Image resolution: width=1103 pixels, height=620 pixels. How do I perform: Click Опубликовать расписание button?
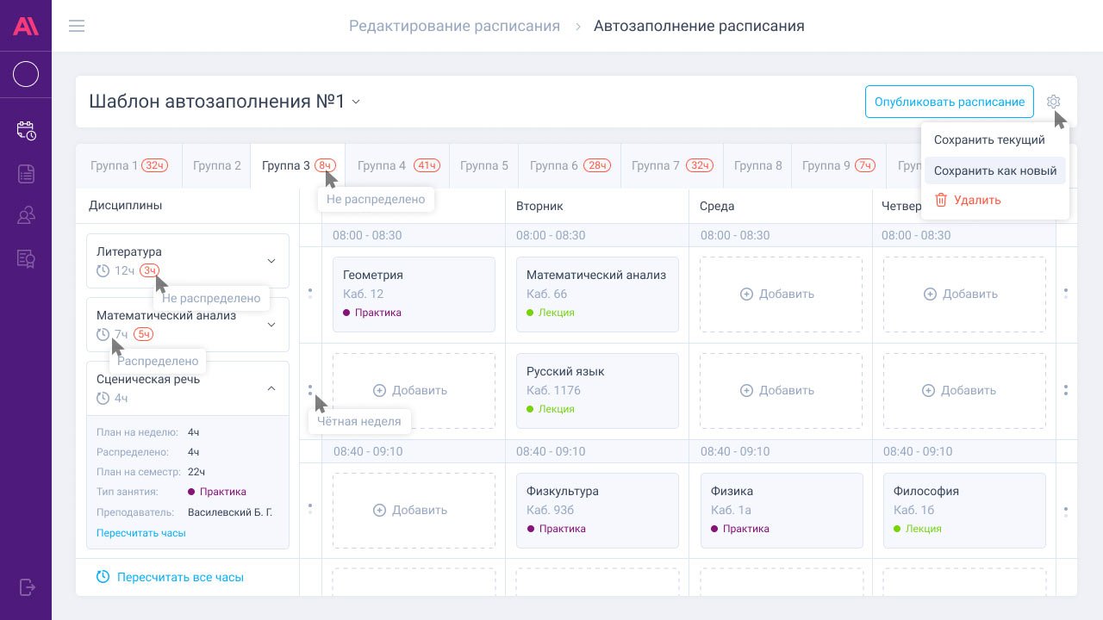949,102
